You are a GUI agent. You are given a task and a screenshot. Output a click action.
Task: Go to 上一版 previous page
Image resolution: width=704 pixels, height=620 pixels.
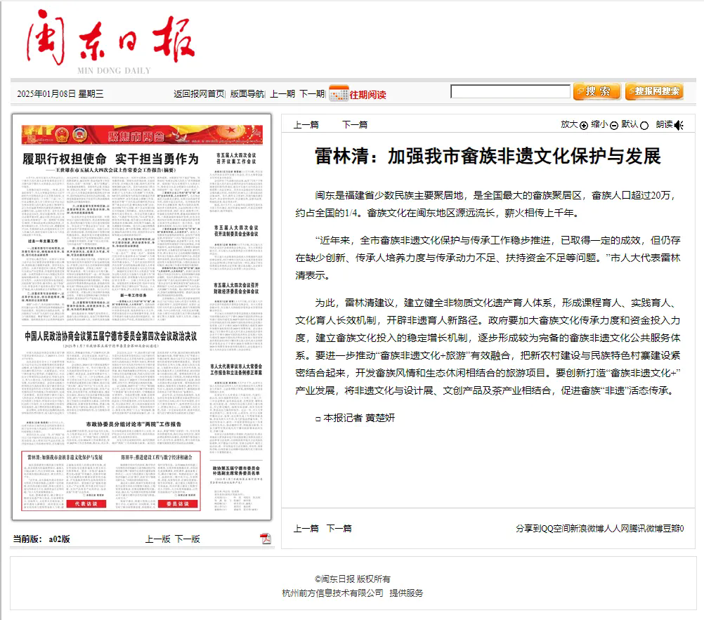coord(157,539)
